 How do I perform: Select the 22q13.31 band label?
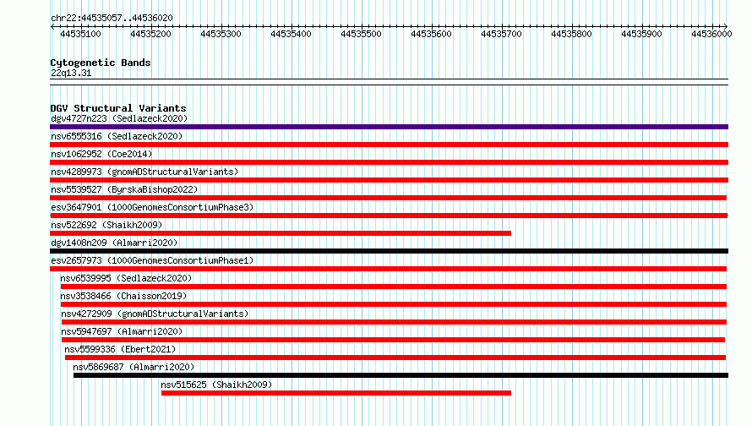point(71,73)
